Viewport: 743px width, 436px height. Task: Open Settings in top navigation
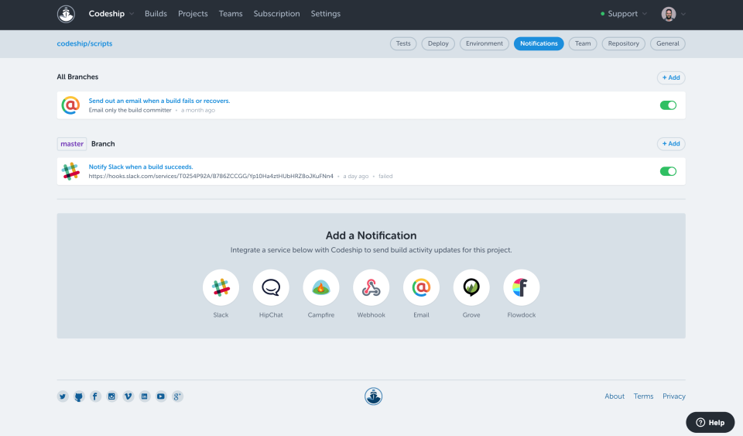326,14
